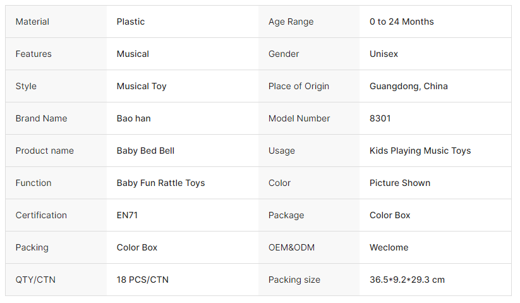
Task: Click the Musical features value
Action: pyautogui.click(x=133, y=54)
